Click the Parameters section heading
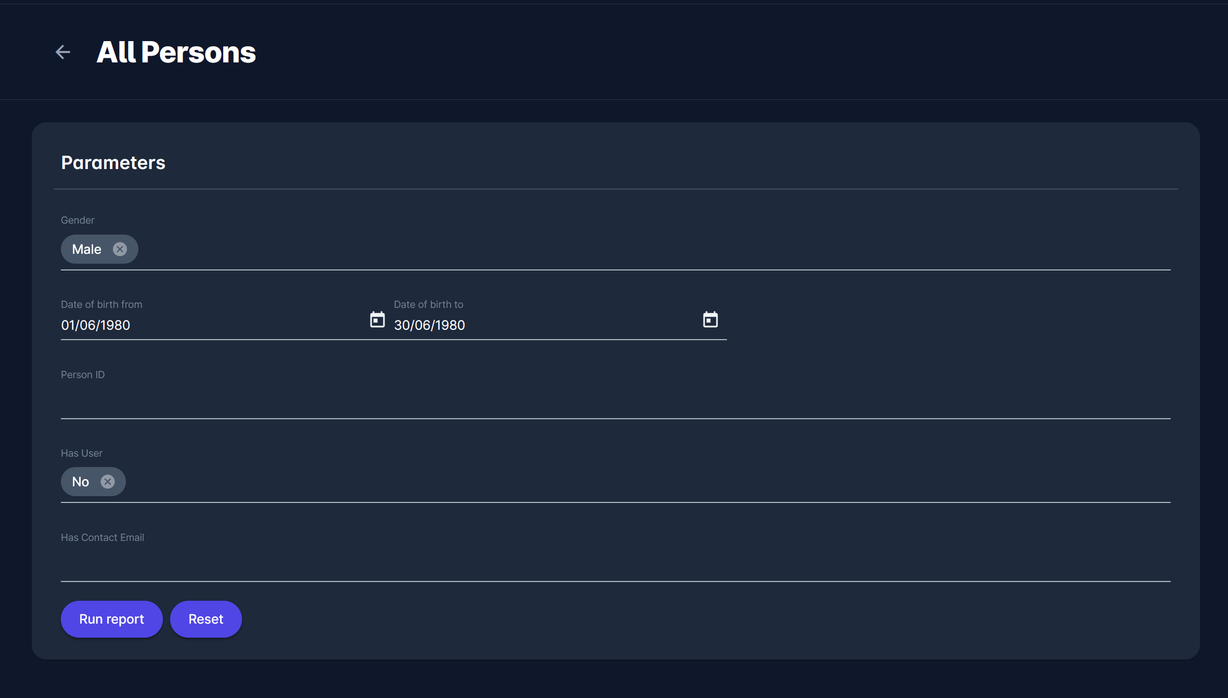This screenshot has height=698, width=1228. (x=113, y=163)
